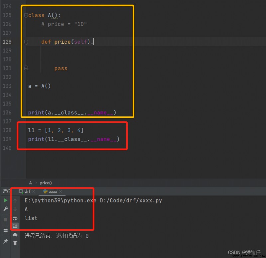Viewport: 266px width, 258px height.
Task: Click the 'pass' statement
Action: 61,69
